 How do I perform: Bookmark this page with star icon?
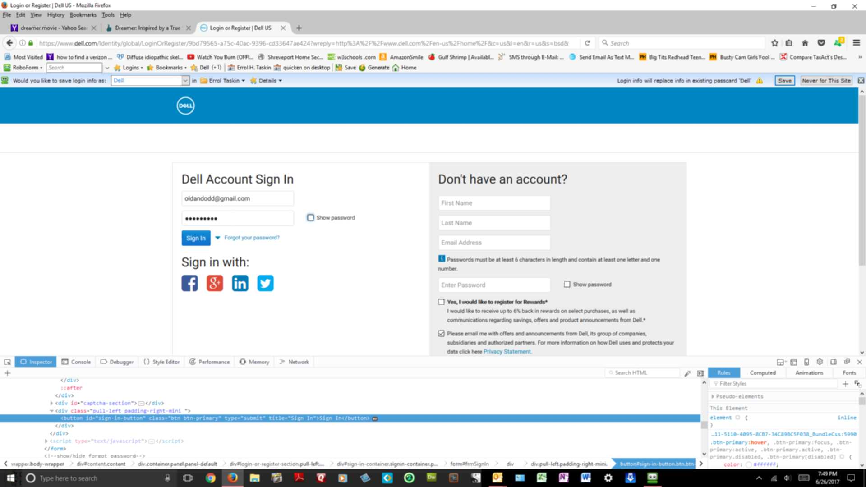pyautogui.click(x=775, y=43)
